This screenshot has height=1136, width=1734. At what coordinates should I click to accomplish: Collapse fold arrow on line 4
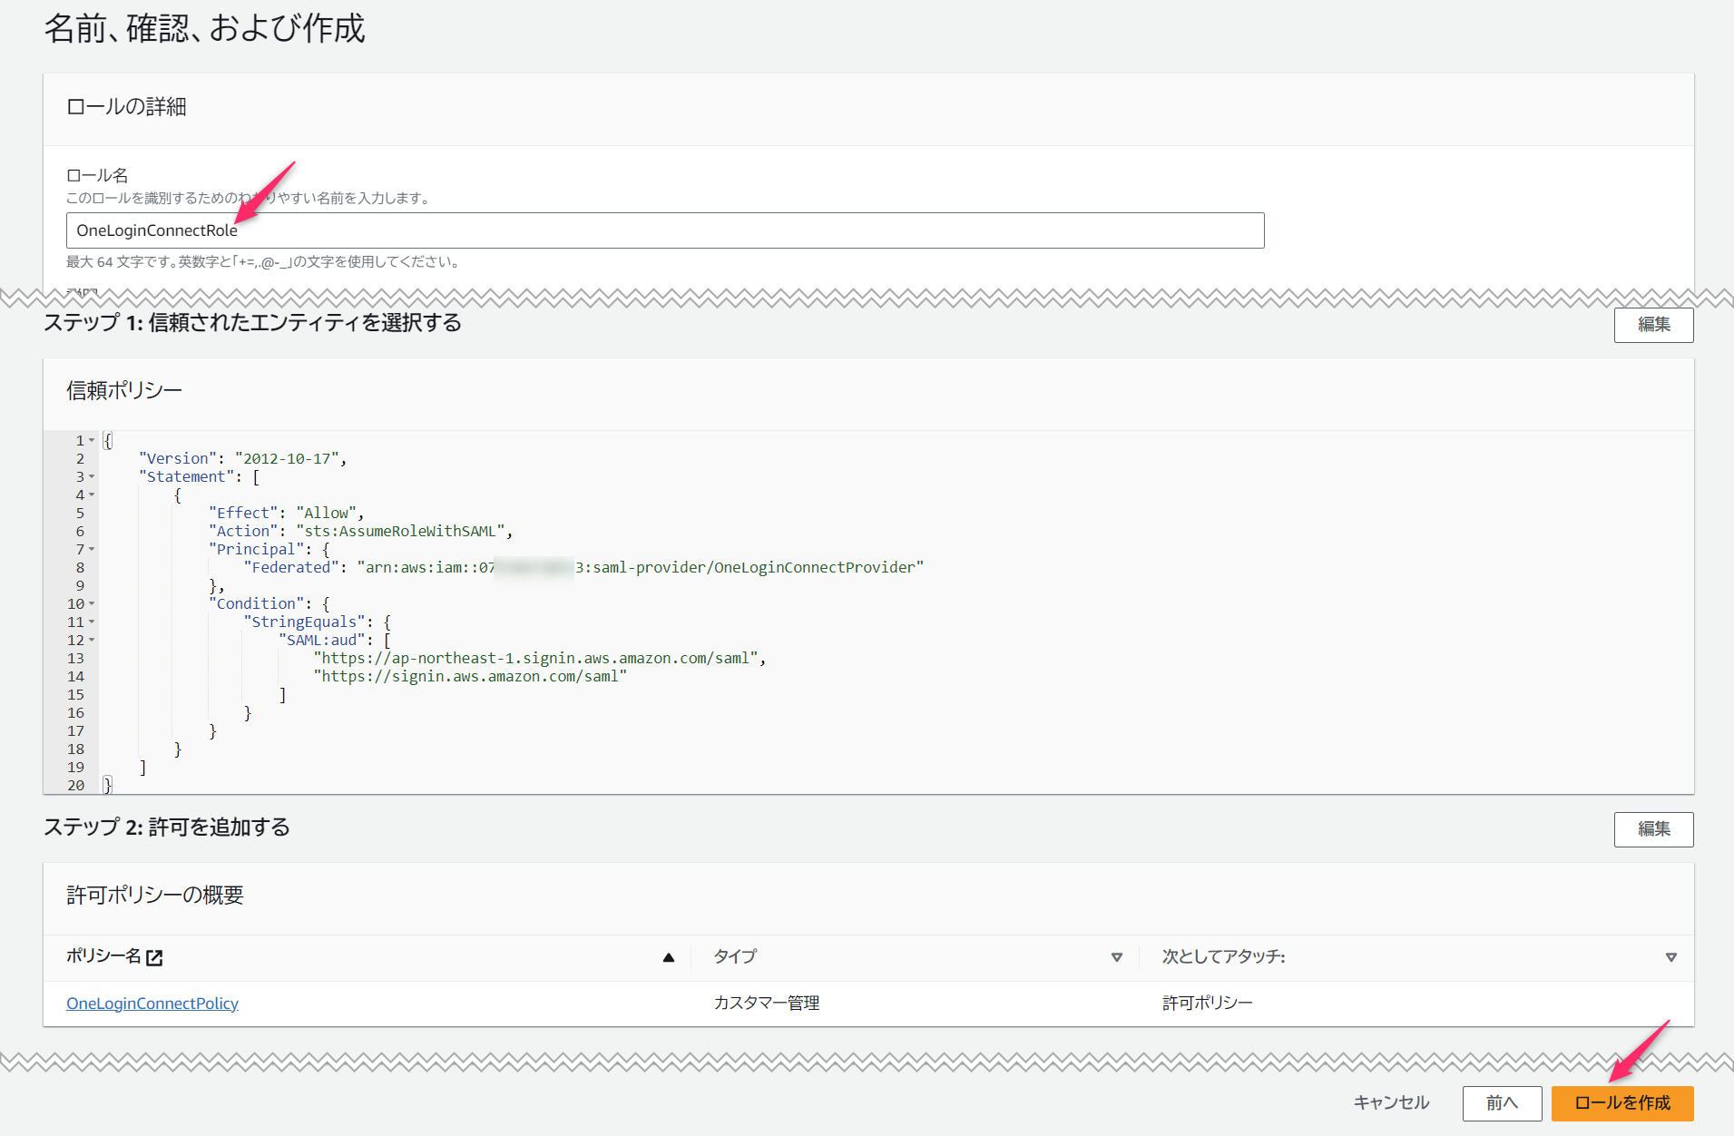[x=92, y=495]
